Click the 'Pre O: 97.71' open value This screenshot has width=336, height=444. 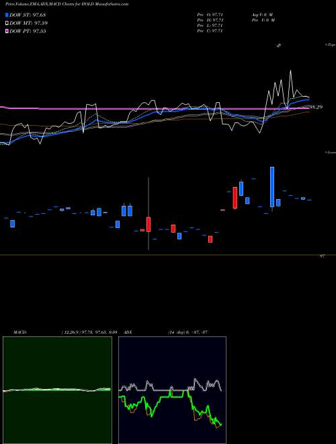(211, 15)
